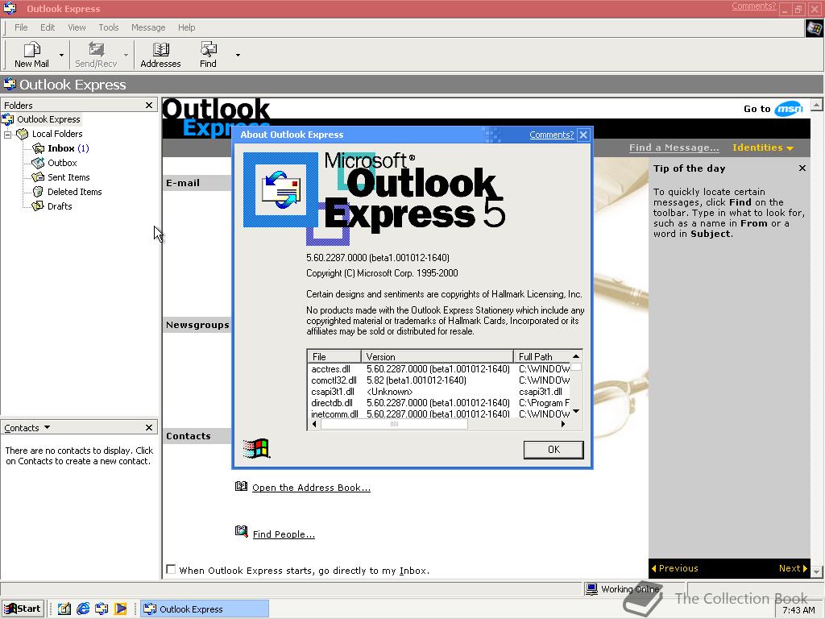Close the Tip of the day panel

point(802,168)
